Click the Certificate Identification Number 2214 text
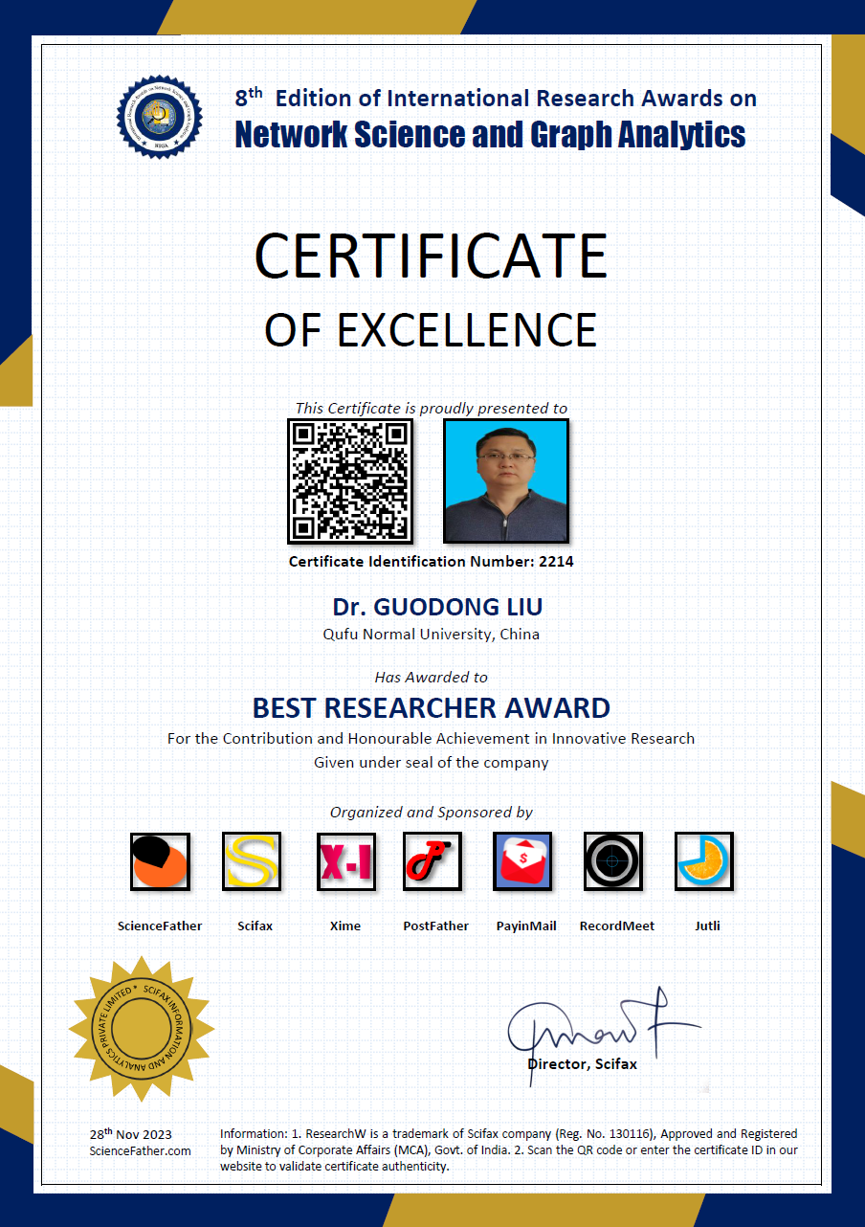Screen dimensions: 865x1227 [431, 562]
